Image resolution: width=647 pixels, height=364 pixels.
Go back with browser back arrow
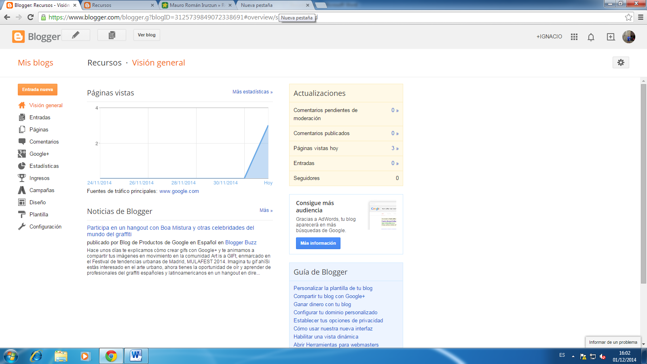[7, 17]
